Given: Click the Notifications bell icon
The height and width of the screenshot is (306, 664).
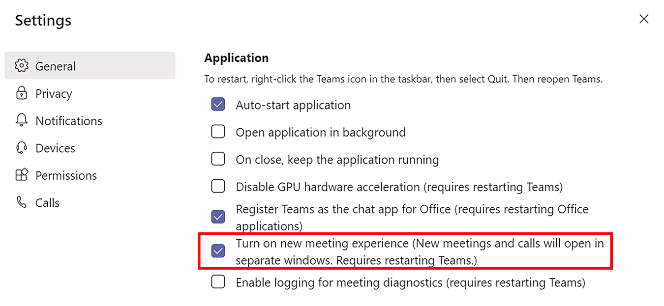Looking at the screenshot, I should [22, 120].
